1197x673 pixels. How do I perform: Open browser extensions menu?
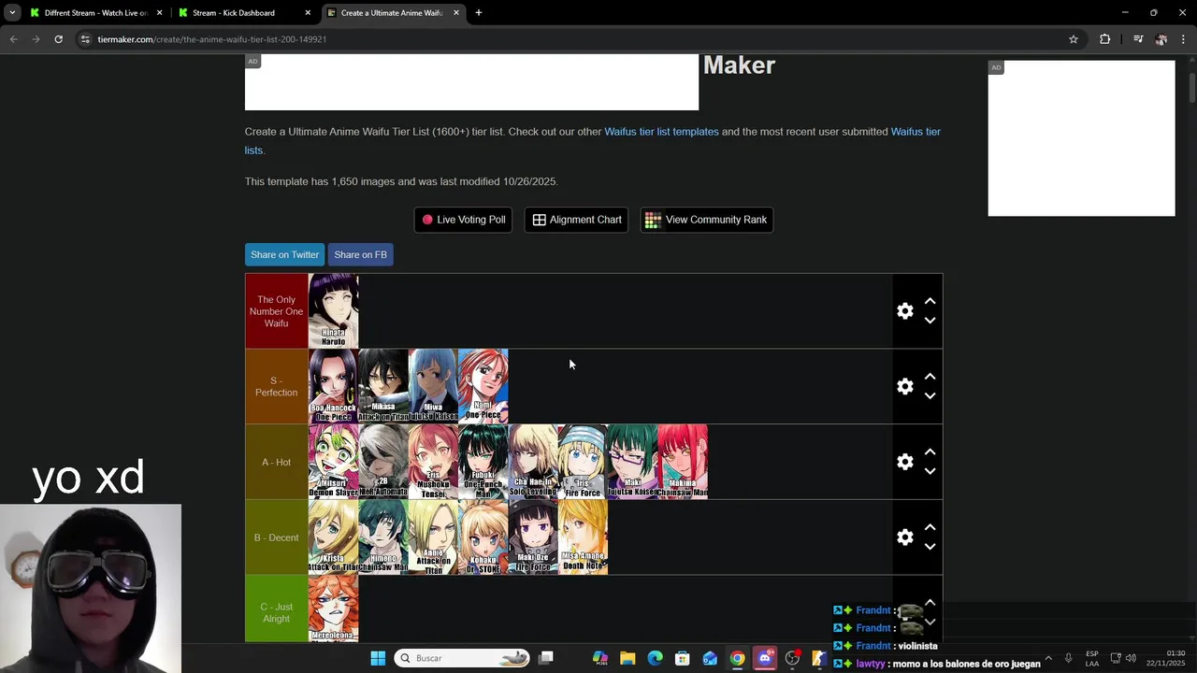pyautogui.click(x=1104, y=39)
